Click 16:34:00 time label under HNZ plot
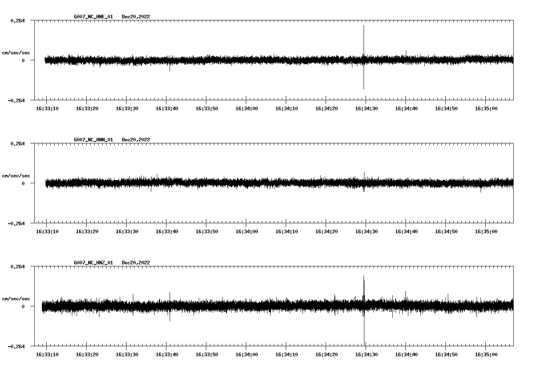Screen dimensions: 542x369 click(x=247, y=355)
